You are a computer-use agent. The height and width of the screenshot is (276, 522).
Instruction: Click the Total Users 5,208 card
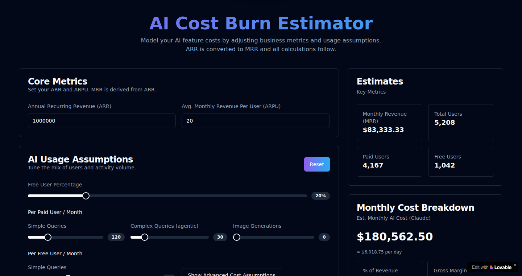[461, 123]
